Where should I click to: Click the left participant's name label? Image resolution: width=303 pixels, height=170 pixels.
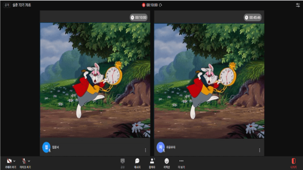(56, 147)
